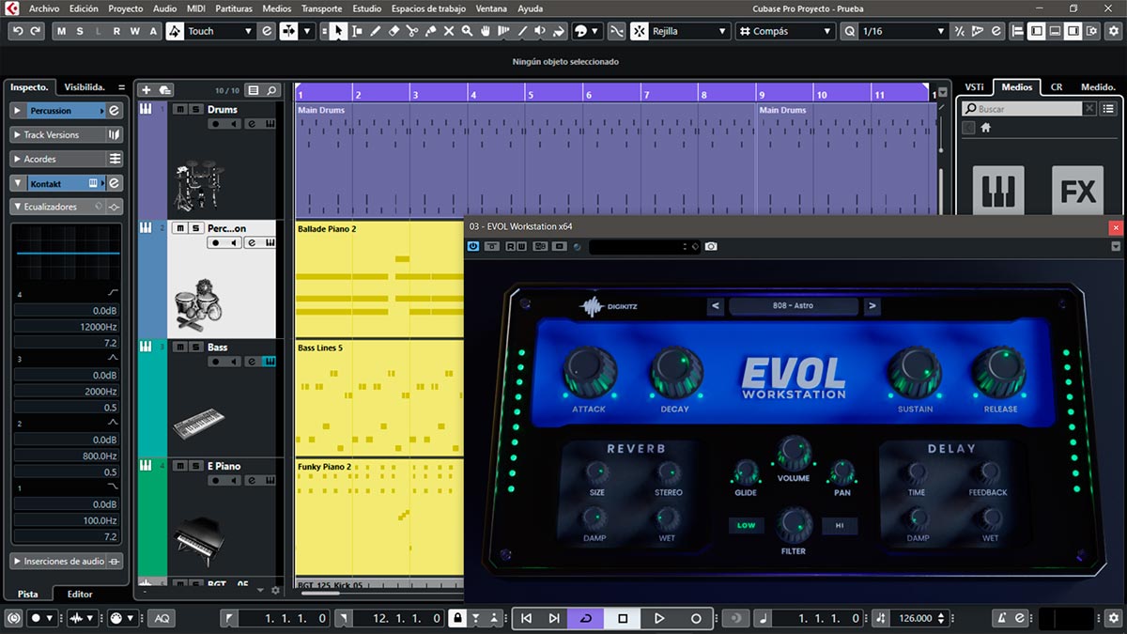Image resolution: width=1127 pixels, height=634 pixels.
Task: Select the Erase tool
Action: pyautogui.click(x=394, y=31)
